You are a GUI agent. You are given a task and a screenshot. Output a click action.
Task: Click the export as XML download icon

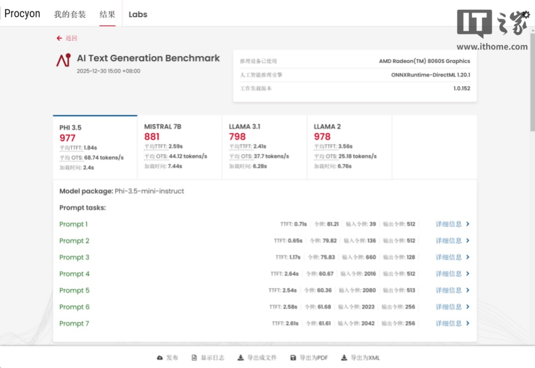pyautogui.click(x=344, y=358)
